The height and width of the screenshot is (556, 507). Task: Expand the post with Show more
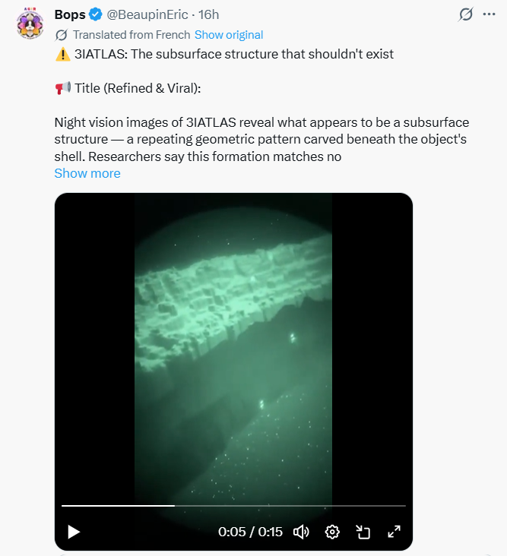click(87, 173)
